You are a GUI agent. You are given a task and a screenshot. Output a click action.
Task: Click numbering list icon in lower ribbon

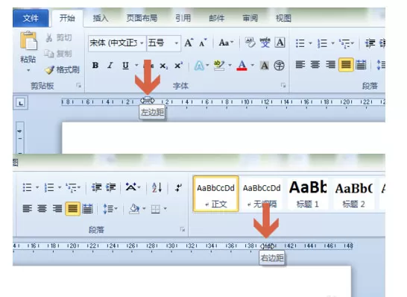tap(49, 187)
